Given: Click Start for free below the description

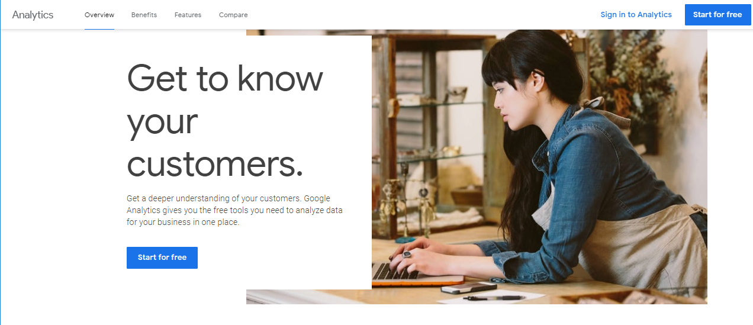Looking at the screenshot, I should (x=162, y=258).
